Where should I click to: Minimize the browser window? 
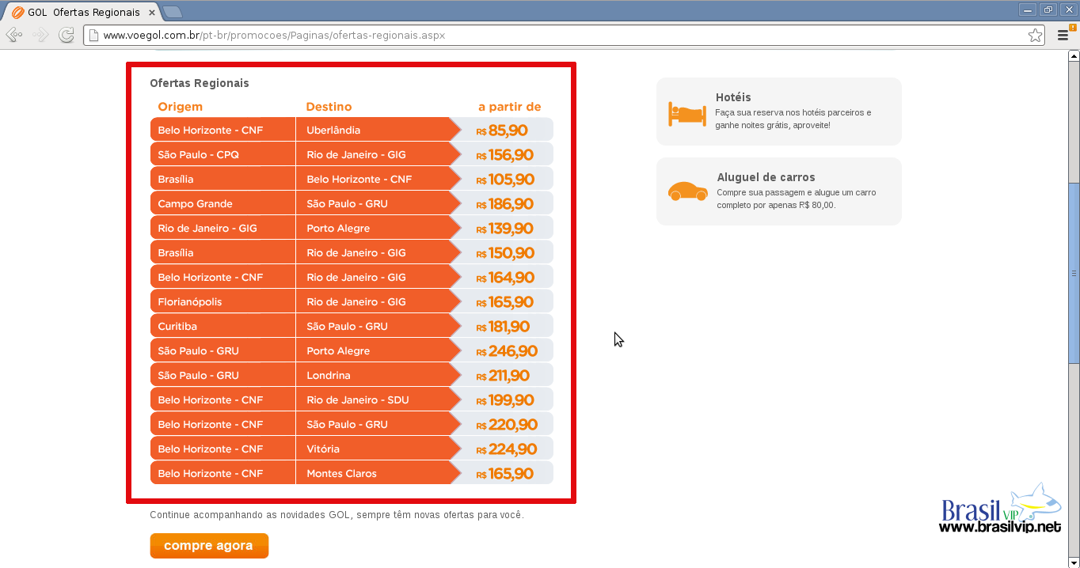pyautogui.click(x=1029, y=9)
